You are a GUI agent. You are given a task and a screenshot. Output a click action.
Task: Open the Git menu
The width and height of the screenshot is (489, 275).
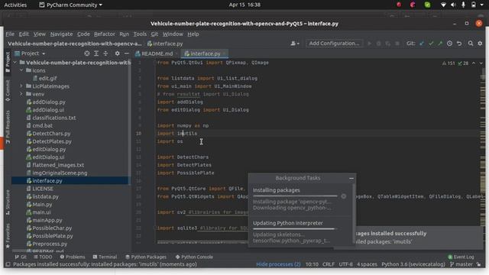pyautogui.click(x=154, y=34)
